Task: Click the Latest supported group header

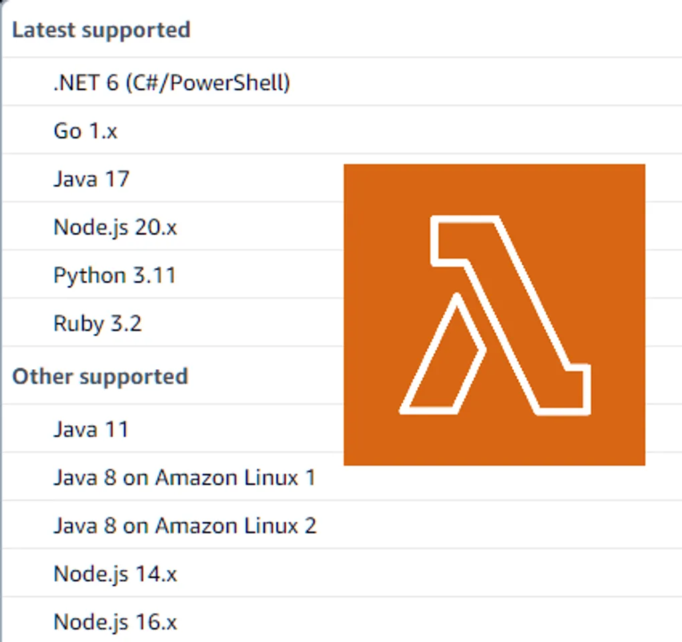Action: [101, 30]
